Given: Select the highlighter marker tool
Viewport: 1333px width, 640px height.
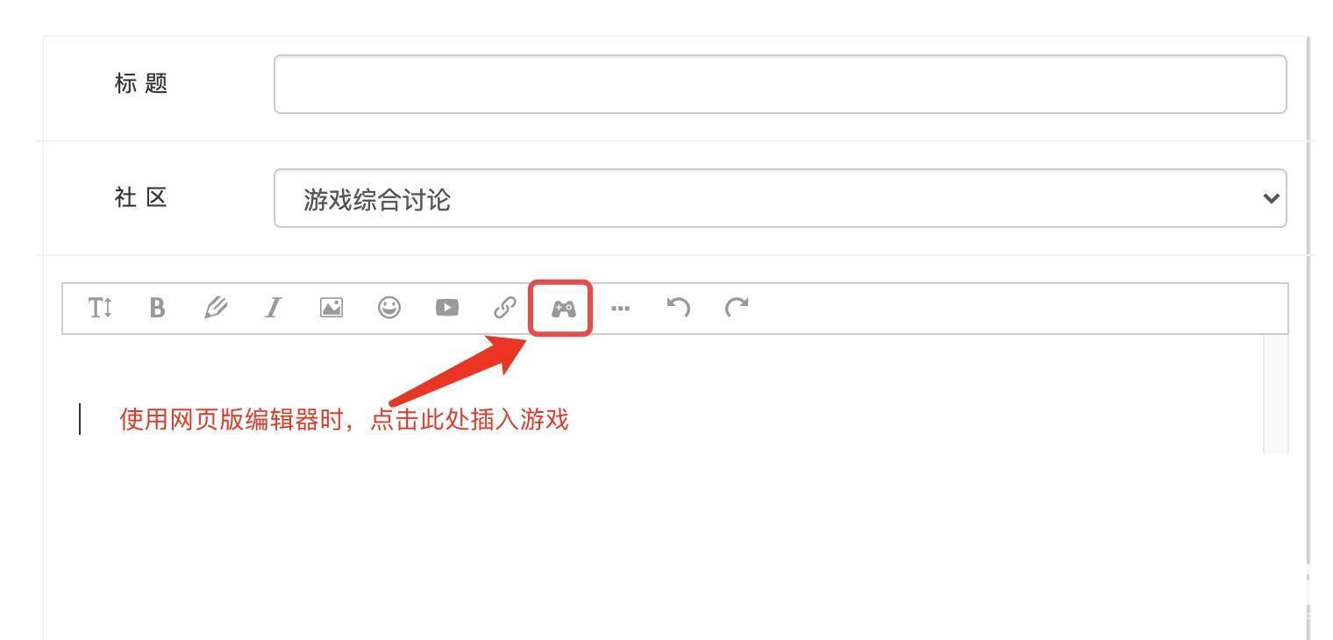Looking at the screenshot, I should [x=215, y=308].
